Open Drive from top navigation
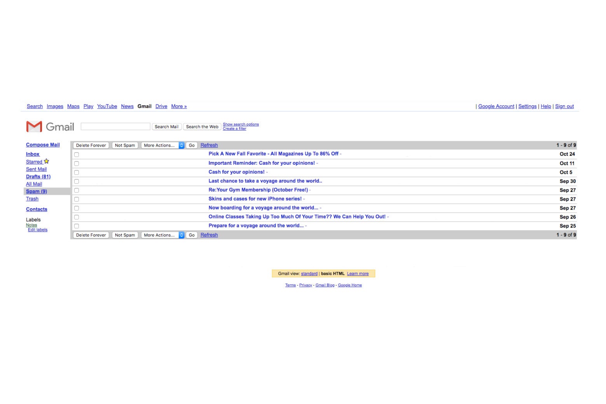The image size is (606, 404). tap(161, 106)
